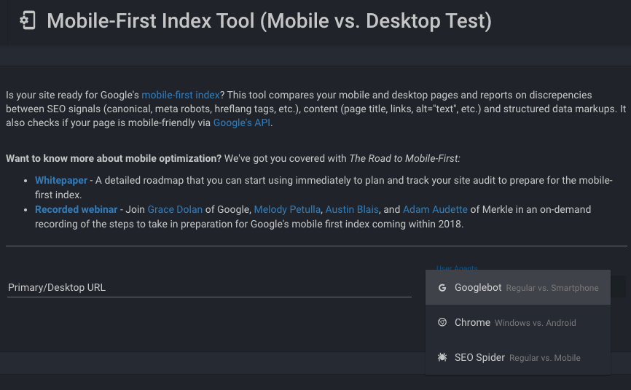Open the Recorded webinar link
631x390 pixels.
76,210
